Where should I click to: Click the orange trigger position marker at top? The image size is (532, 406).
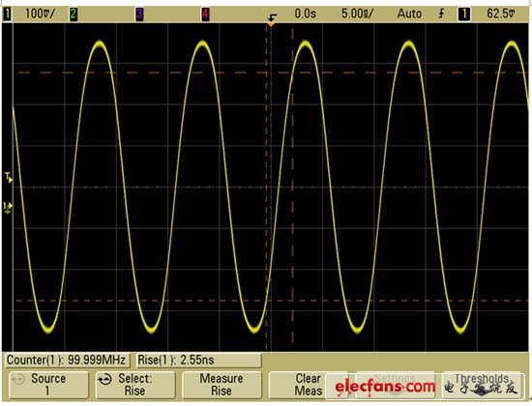click(x=271, y=24)
